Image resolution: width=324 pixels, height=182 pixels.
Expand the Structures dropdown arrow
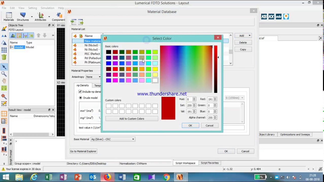click(32, 17)
